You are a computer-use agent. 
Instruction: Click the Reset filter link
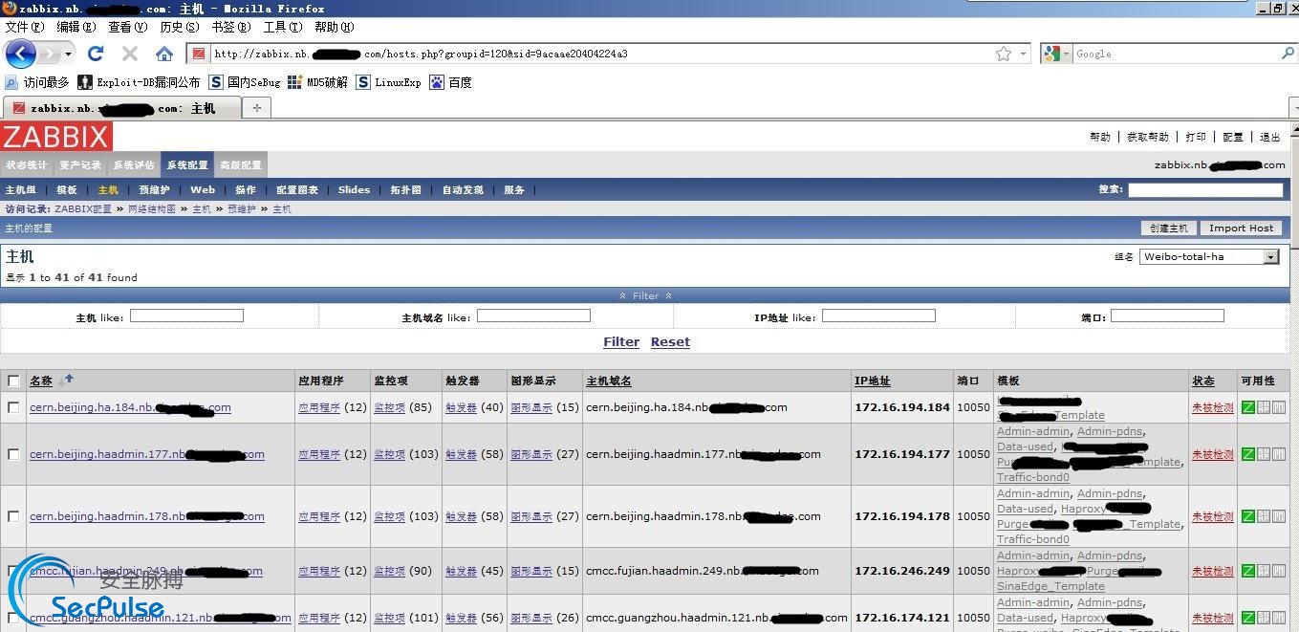pos(670,341)
